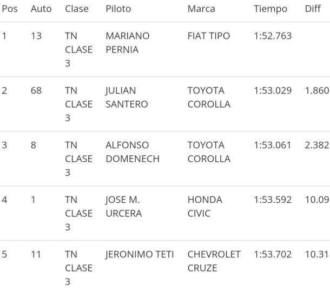
Task: Click the Pos column header
Action: (x=10, y=9)
